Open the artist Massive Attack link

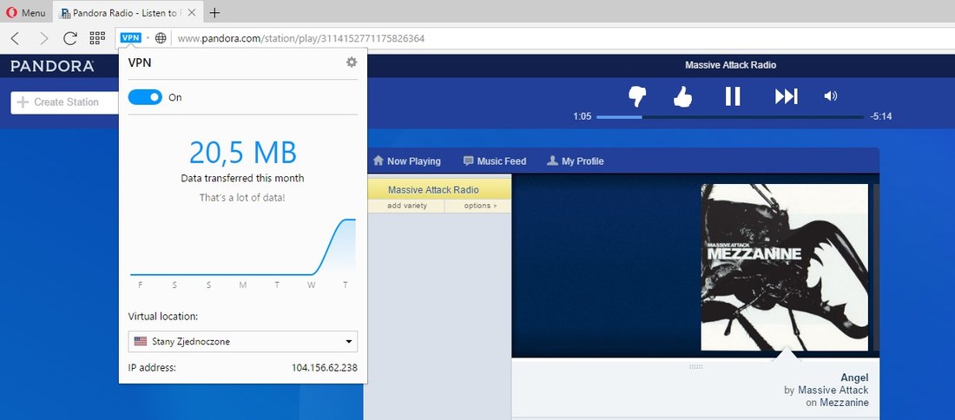(x=833, y=390)
